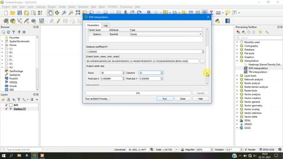Click the Processing Toolbox history clock icon
Image resolution: width=283 pixels, height=159 pixels.
point(249,32)
